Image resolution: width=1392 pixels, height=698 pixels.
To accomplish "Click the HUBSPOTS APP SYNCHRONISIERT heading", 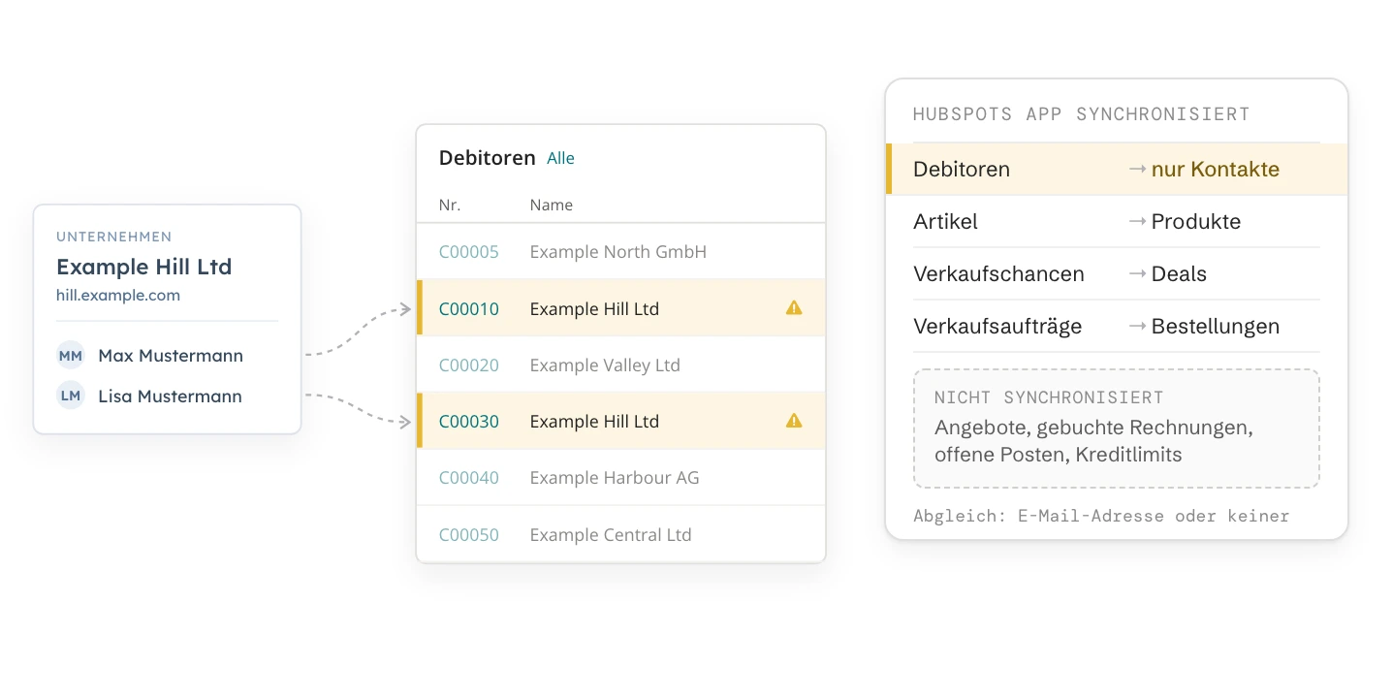I will (x=1082, y=114).
